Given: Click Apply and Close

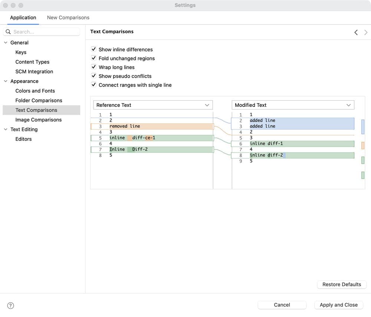Looking at the screenshot, I should tap(339, 305).
